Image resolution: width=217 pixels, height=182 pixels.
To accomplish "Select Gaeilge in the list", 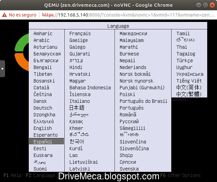I will tap(78, 40).
